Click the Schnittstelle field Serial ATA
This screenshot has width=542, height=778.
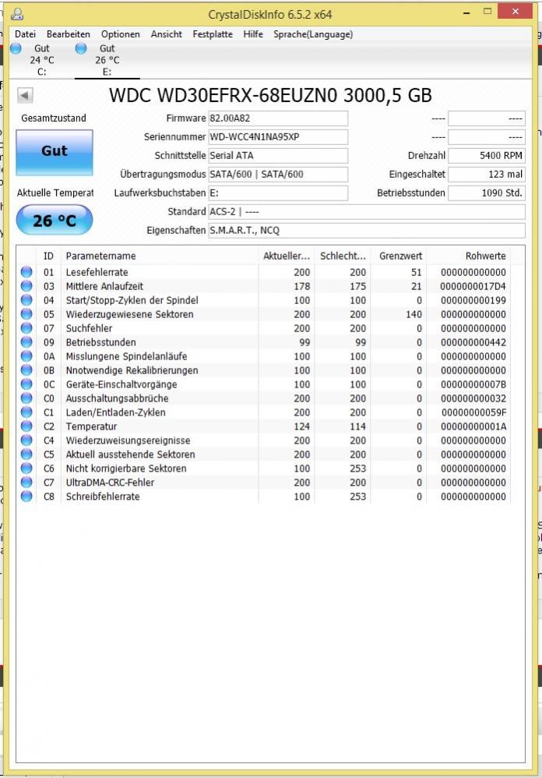point(278,156)
